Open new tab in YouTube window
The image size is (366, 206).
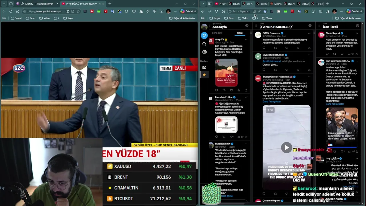coord(110,4)
